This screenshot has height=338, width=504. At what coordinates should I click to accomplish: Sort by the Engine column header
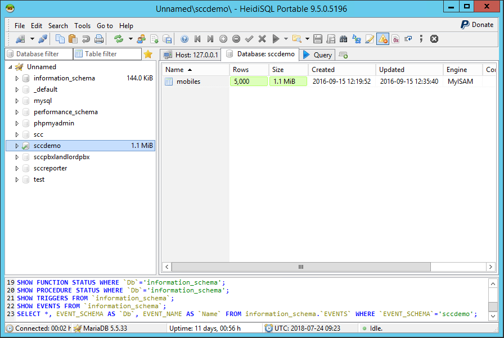[x=462, y=70]
